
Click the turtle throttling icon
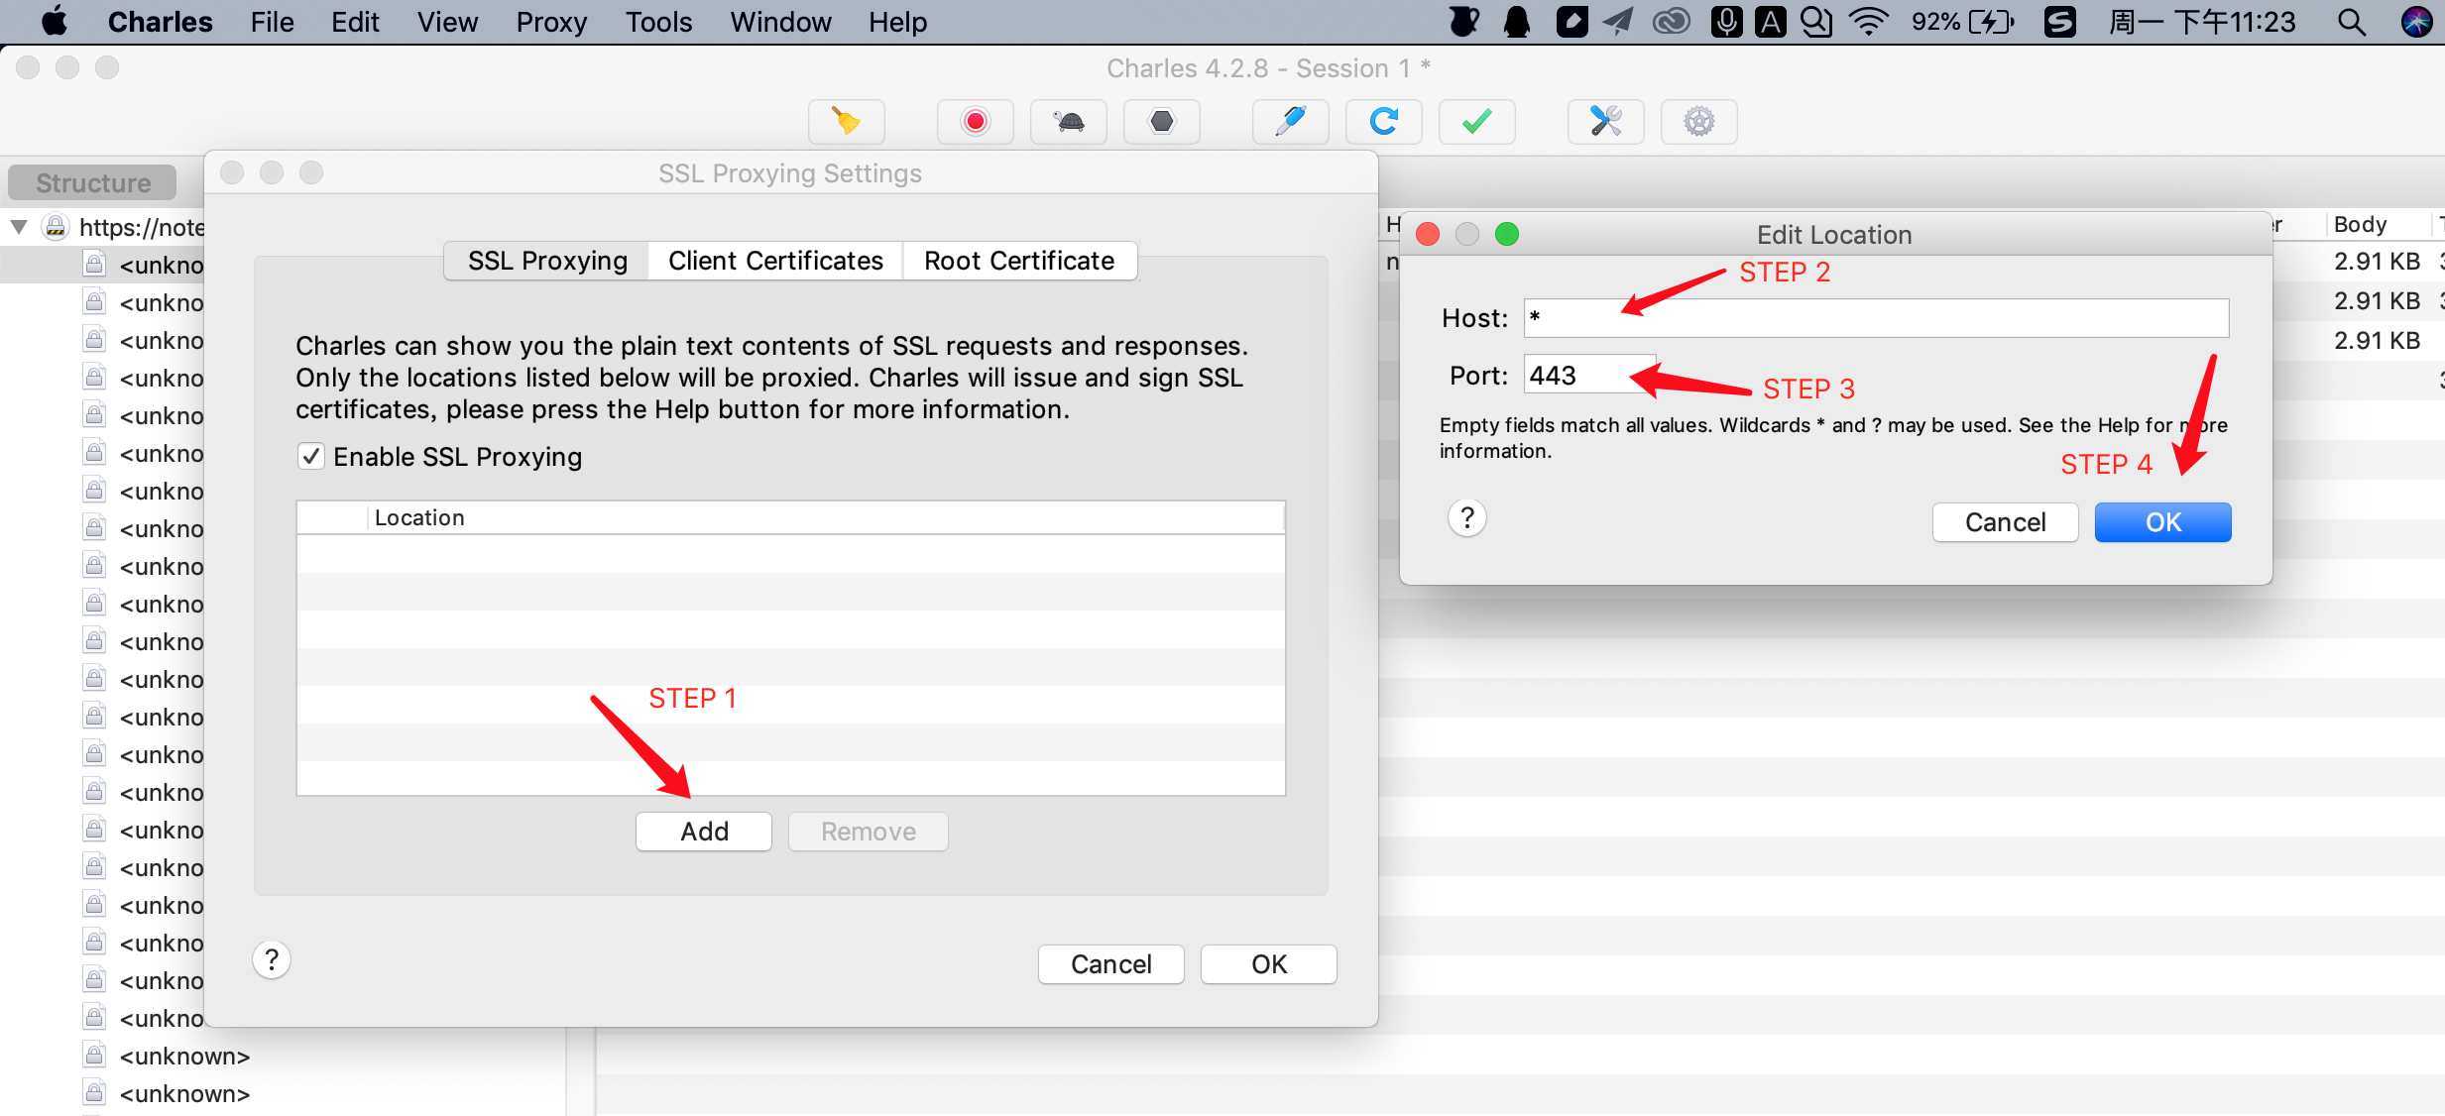tap(1068, 122)
